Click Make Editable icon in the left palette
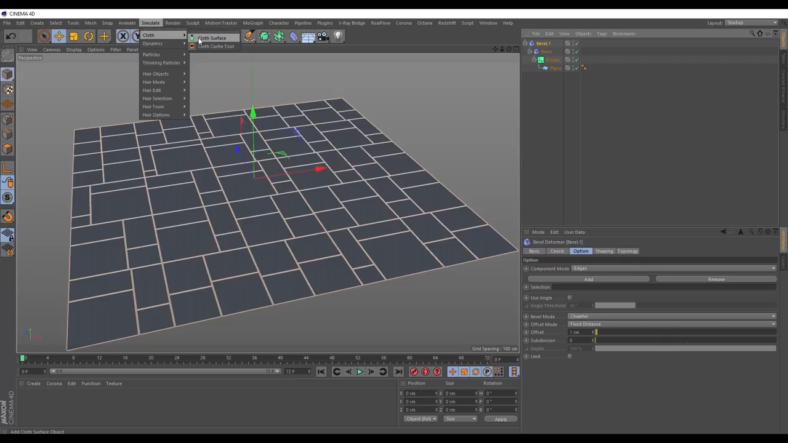788x443 pixels. point(7,57)
